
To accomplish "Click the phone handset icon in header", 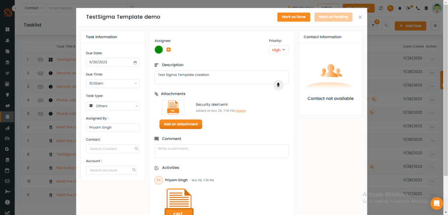I will 418,8.
